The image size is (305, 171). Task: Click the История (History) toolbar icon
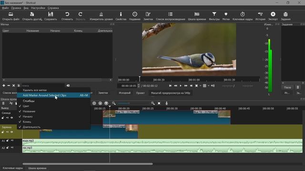260,16
